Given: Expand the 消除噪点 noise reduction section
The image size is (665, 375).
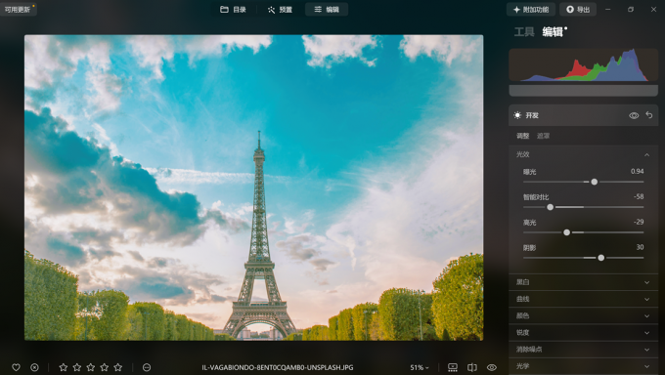Looking at the screenshot, I should 583,350.
